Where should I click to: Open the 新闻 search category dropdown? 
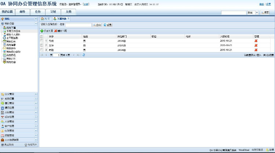(x=257, y=12)
